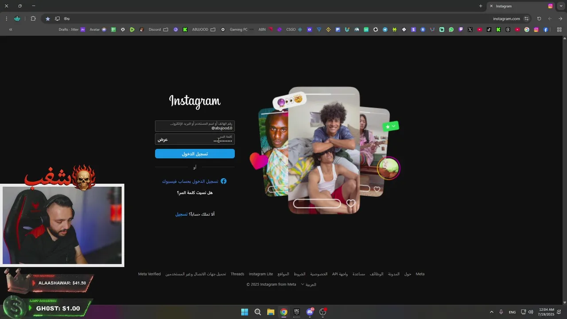Click the Threads footer link
Image resolution: width=567 pixels, height=319 pixels.
(x=237, y=274)
